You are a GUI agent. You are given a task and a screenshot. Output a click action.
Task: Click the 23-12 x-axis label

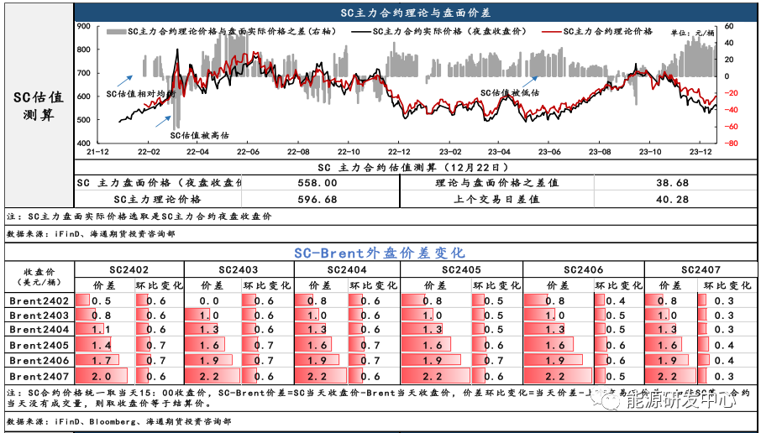701,152
